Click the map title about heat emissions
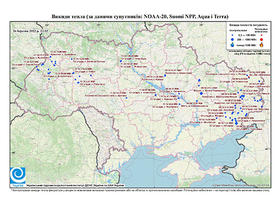The height and width of the screenshot is (198, 280). click(x=140, y=17)
